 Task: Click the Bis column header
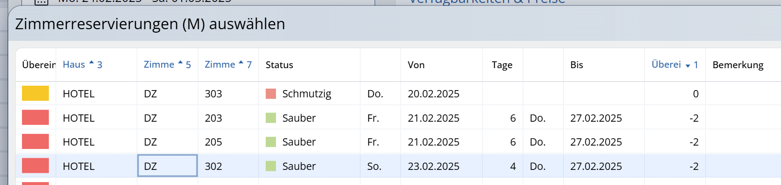577,65
